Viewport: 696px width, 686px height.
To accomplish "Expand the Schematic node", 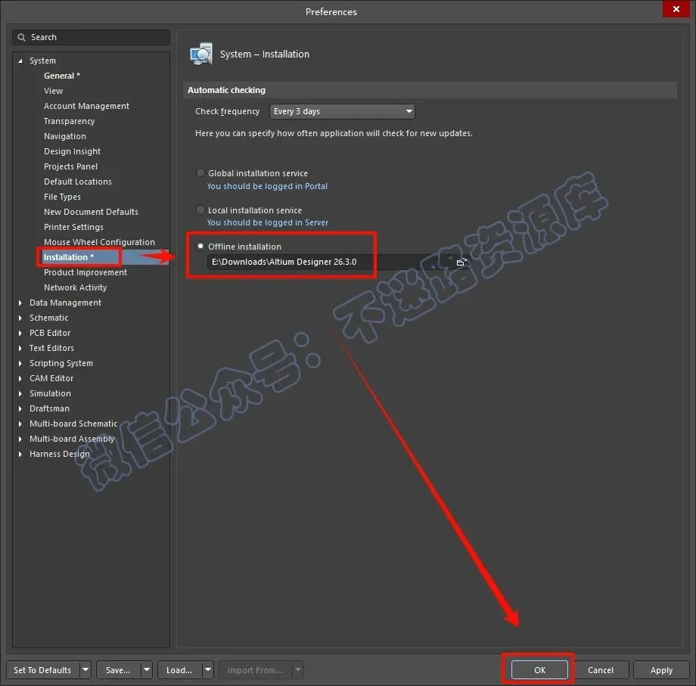I will pos(20,318).
